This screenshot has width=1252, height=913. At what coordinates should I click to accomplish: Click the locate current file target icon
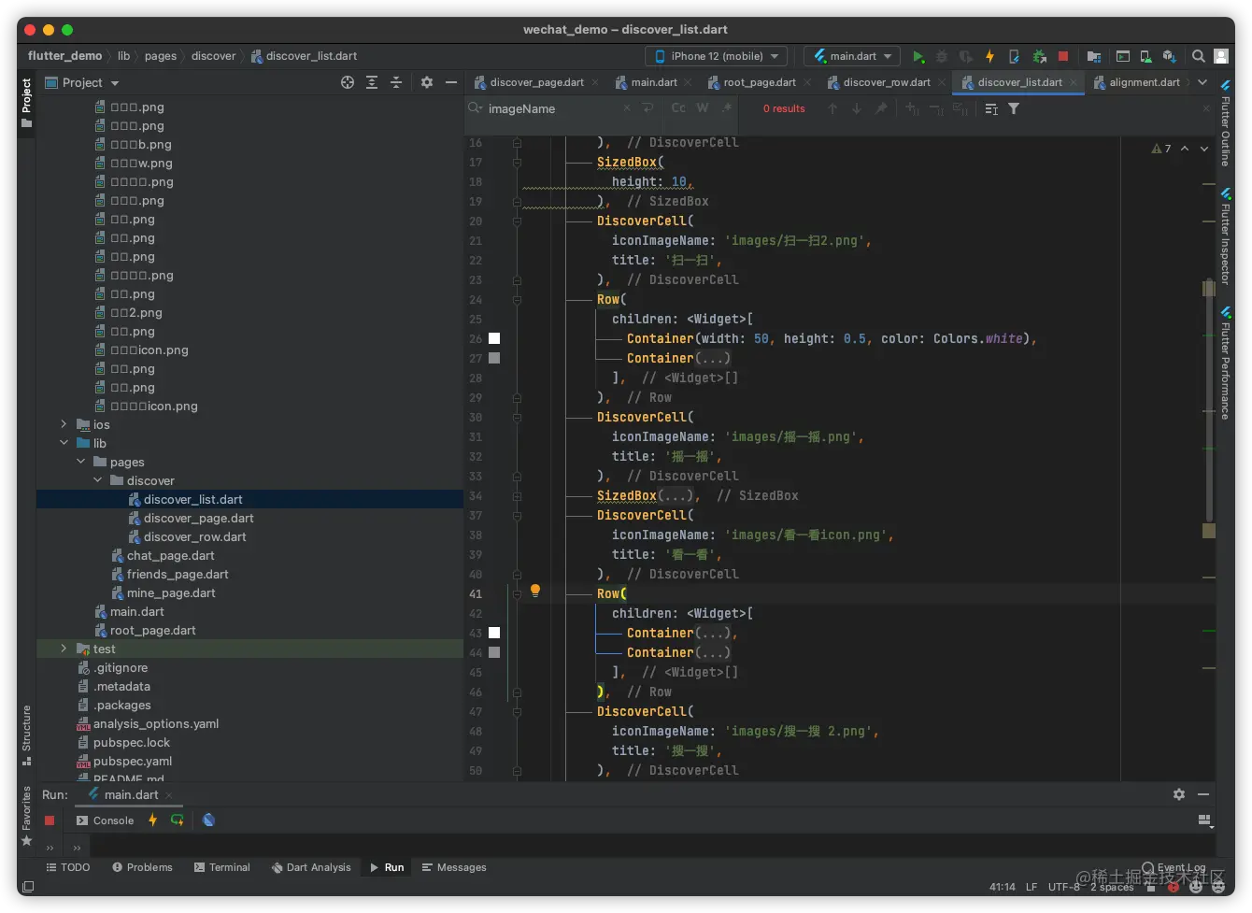(x=348, y=82)
